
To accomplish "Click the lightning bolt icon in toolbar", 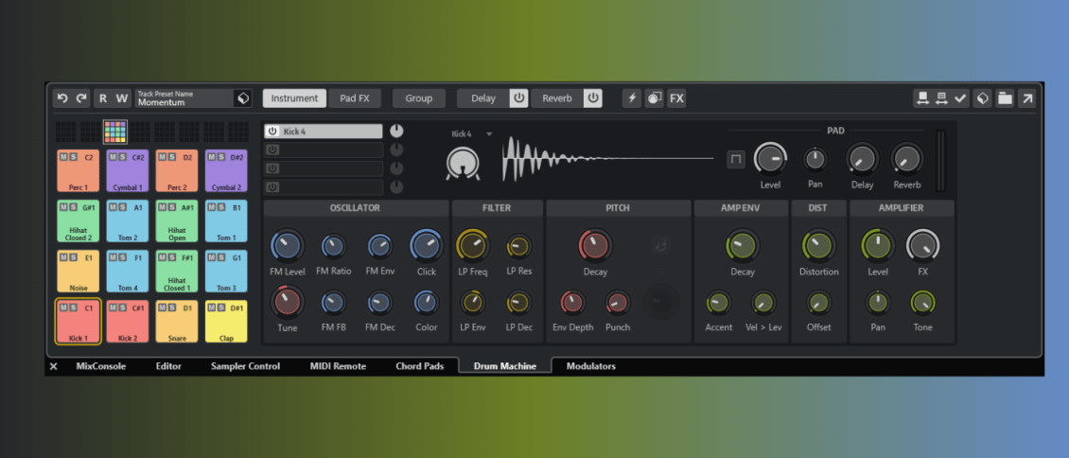I will [631, 98].
